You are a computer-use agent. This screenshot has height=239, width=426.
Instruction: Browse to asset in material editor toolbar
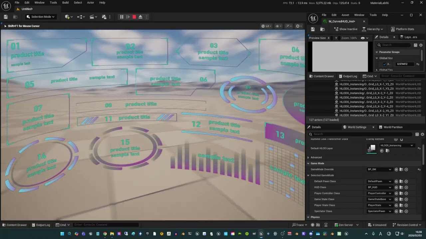(x=322, y=29)
